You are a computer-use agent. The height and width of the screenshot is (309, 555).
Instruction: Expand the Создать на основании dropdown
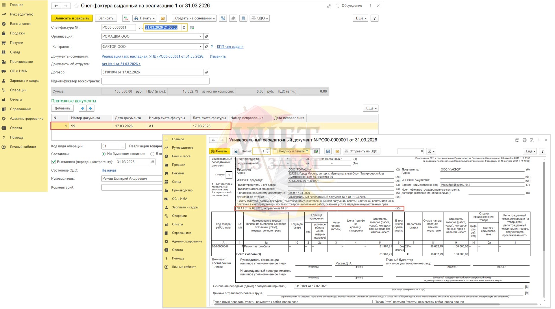coord(195,18)
